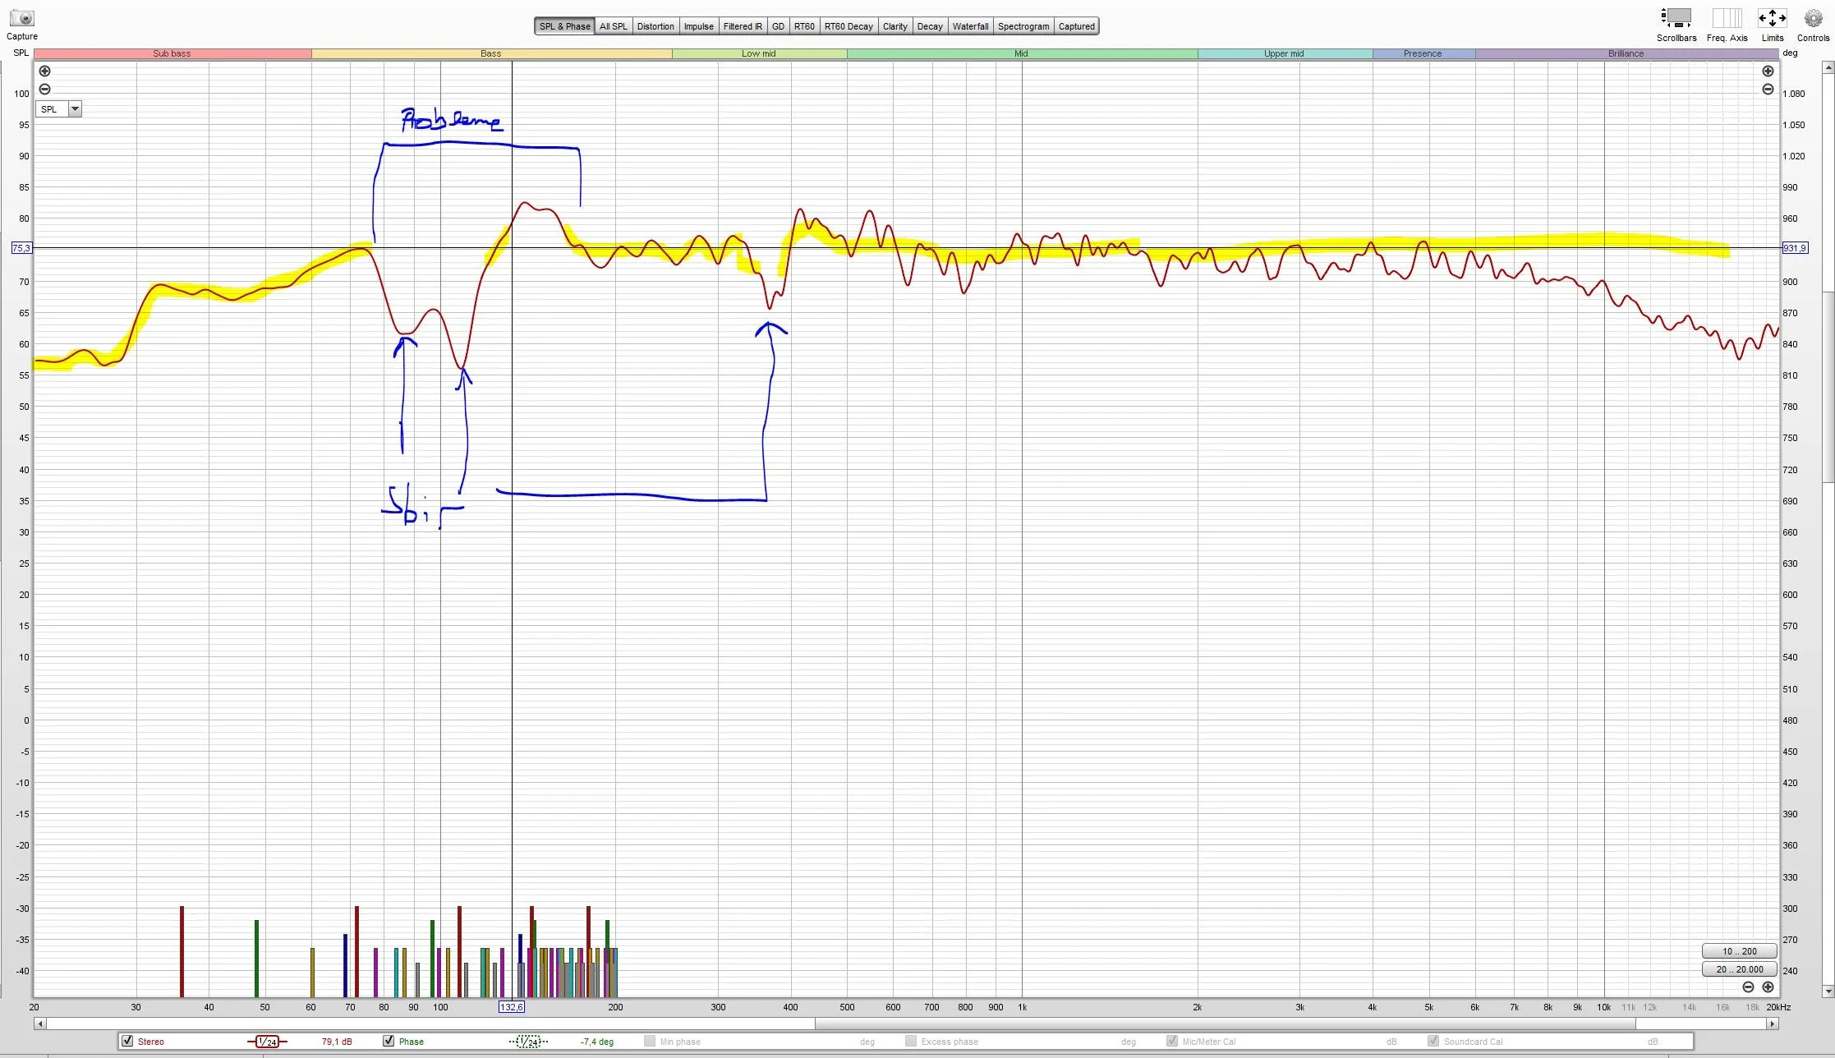Viewport: 1835px width, 1058px height.
Task: Open the Captured tab
Action: pyautogui.click(x=1076, y=26)
